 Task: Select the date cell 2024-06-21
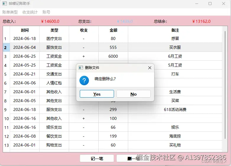click(x=25, y=74)
